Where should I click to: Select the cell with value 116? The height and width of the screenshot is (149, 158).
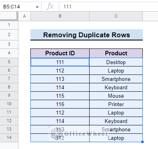(60, 104)
